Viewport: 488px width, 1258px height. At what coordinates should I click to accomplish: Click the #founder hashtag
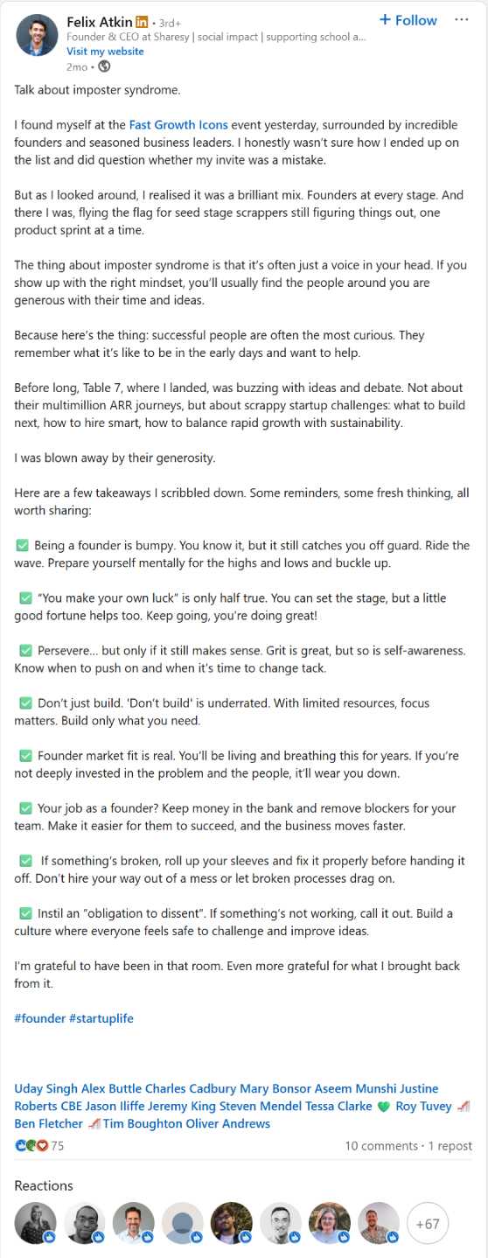[39, 1018]
